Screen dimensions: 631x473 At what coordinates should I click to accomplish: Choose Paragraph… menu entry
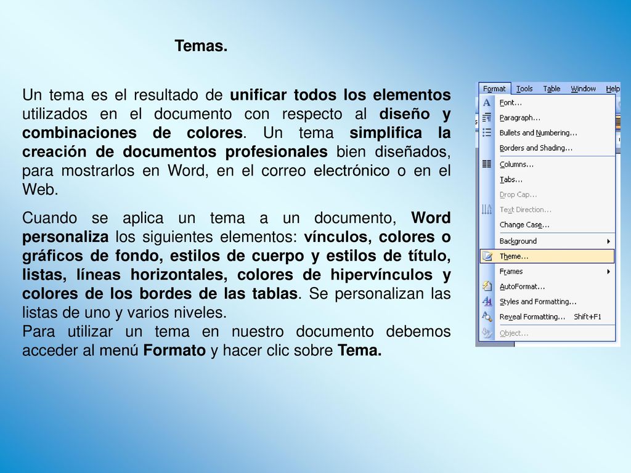tap(547, 118)
